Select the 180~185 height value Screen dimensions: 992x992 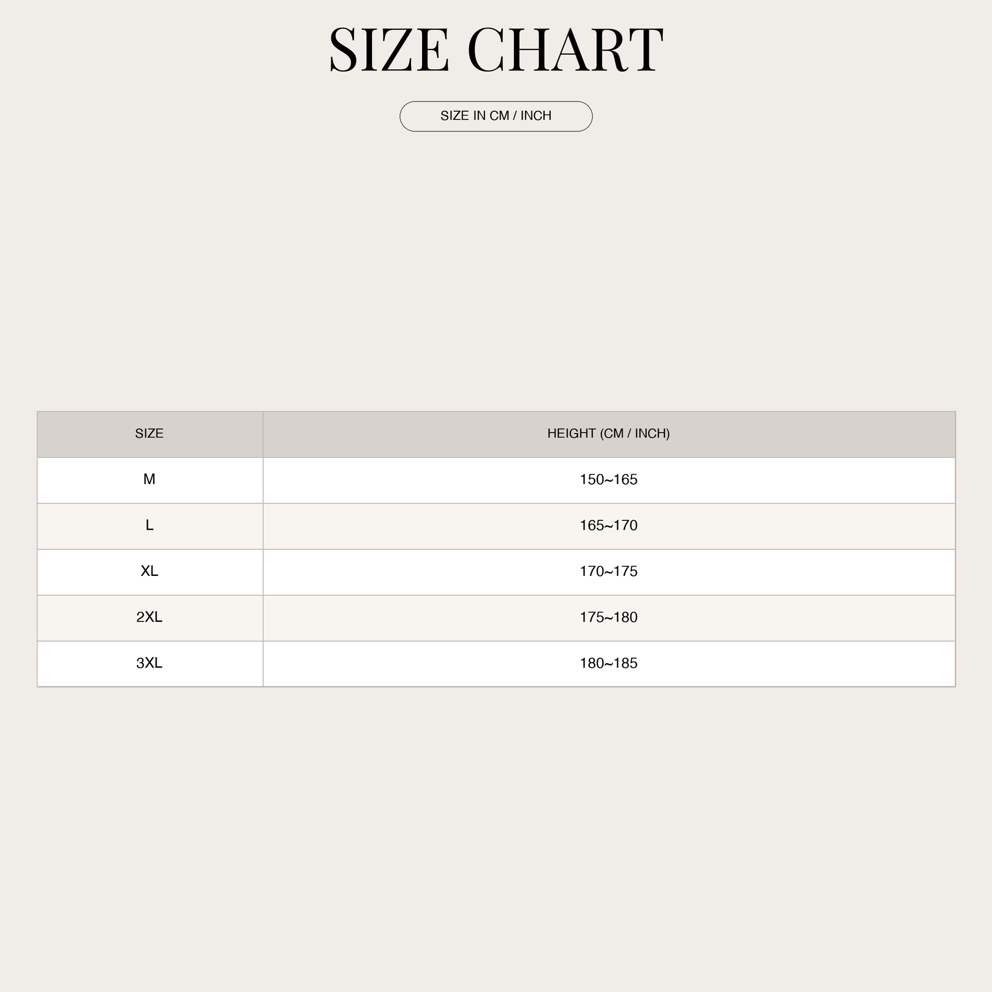coord(609,663)
